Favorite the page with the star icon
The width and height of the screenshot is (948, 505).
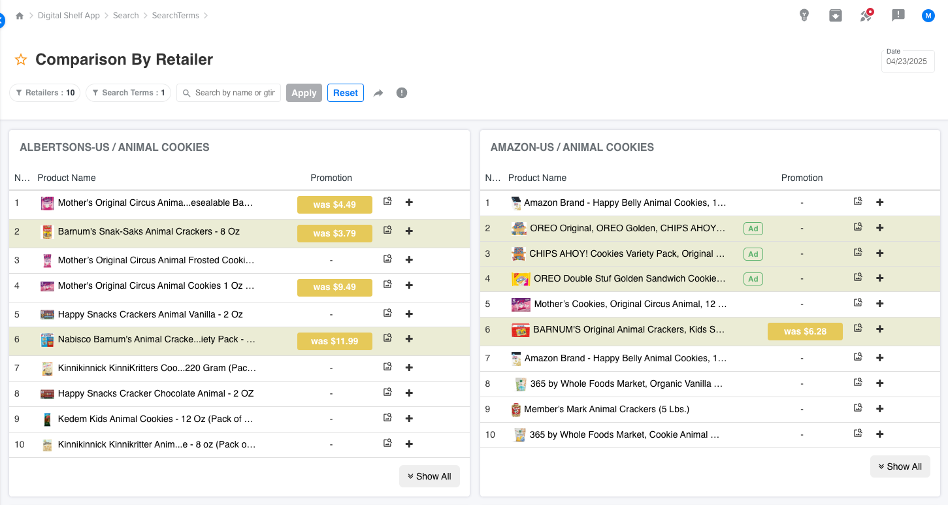21,59
